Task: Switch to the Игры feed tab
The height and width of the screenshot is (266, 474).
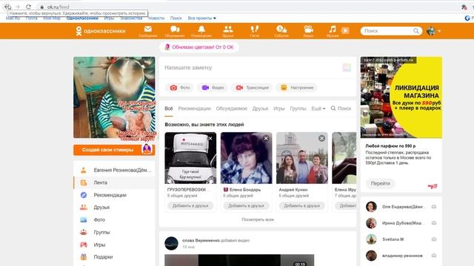Action: tap(279, 109)
